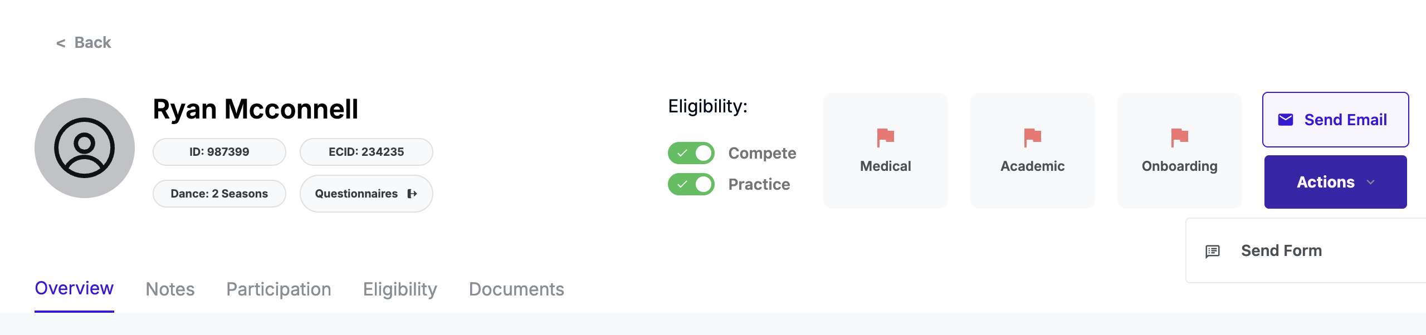This screenshot has width=1426, height=335.
Task: Click the Dance: 2 Seasons badge
Action: pyautogui.click(x=219, y=194)
